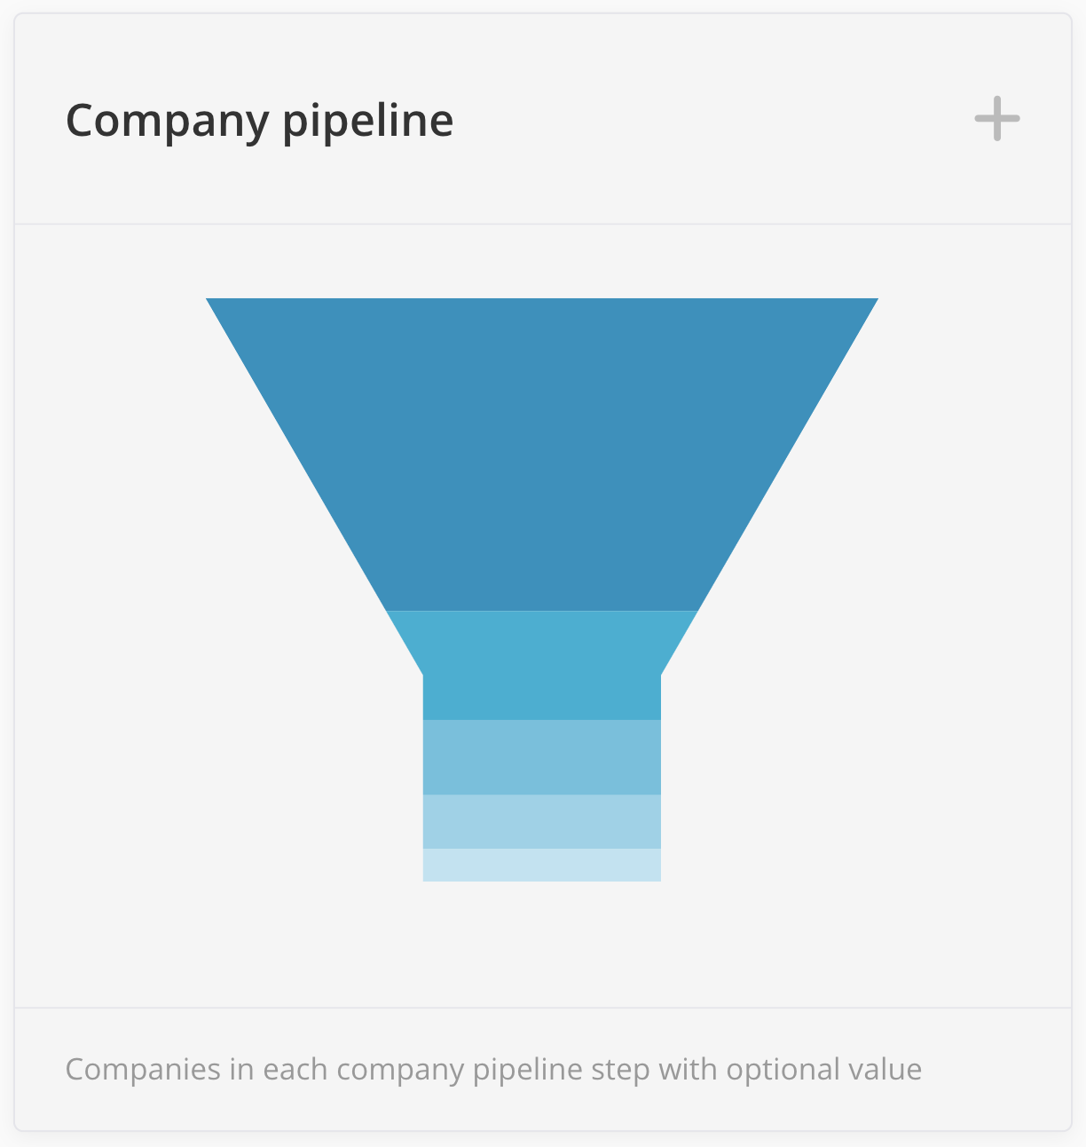Click header area between title and plus icon
The height and width of the screenshot is (1147, 1086).
coord(710,119)
